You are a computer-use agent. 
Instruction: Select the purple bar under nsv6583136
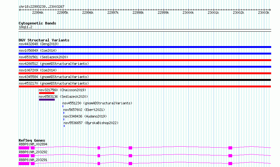[47, 100]
